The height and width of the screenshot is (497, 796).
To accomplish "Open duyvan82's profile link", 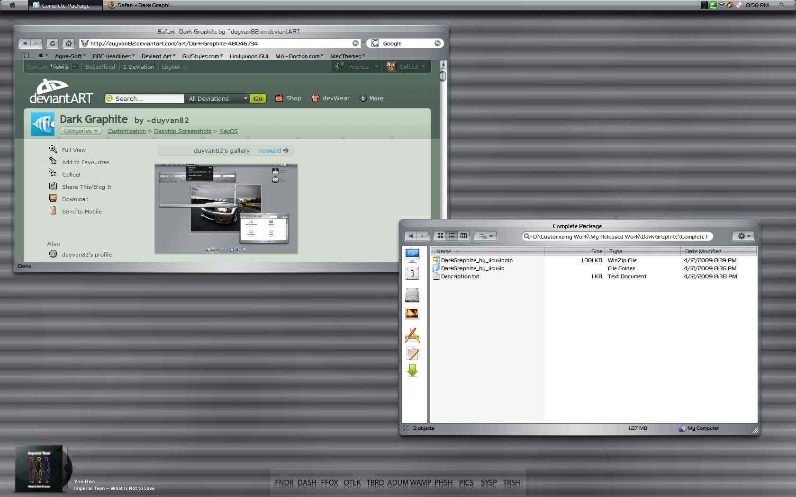I will tap(87, 254).
